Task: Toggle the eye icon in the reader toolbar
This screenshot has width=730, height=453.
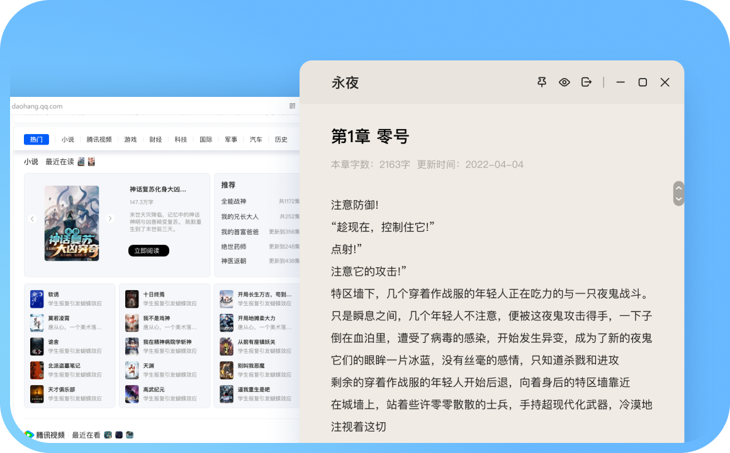Action: [564, 82]
